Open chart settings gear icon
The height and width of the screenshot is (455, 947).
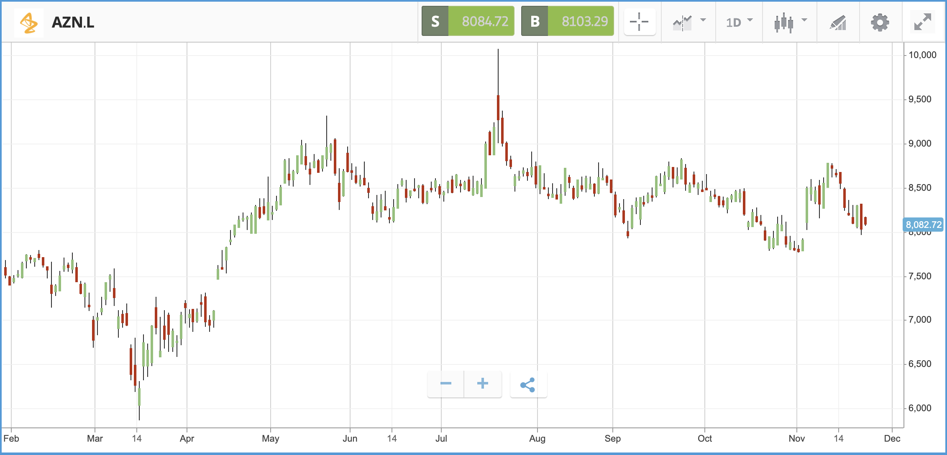pos(880,22)
